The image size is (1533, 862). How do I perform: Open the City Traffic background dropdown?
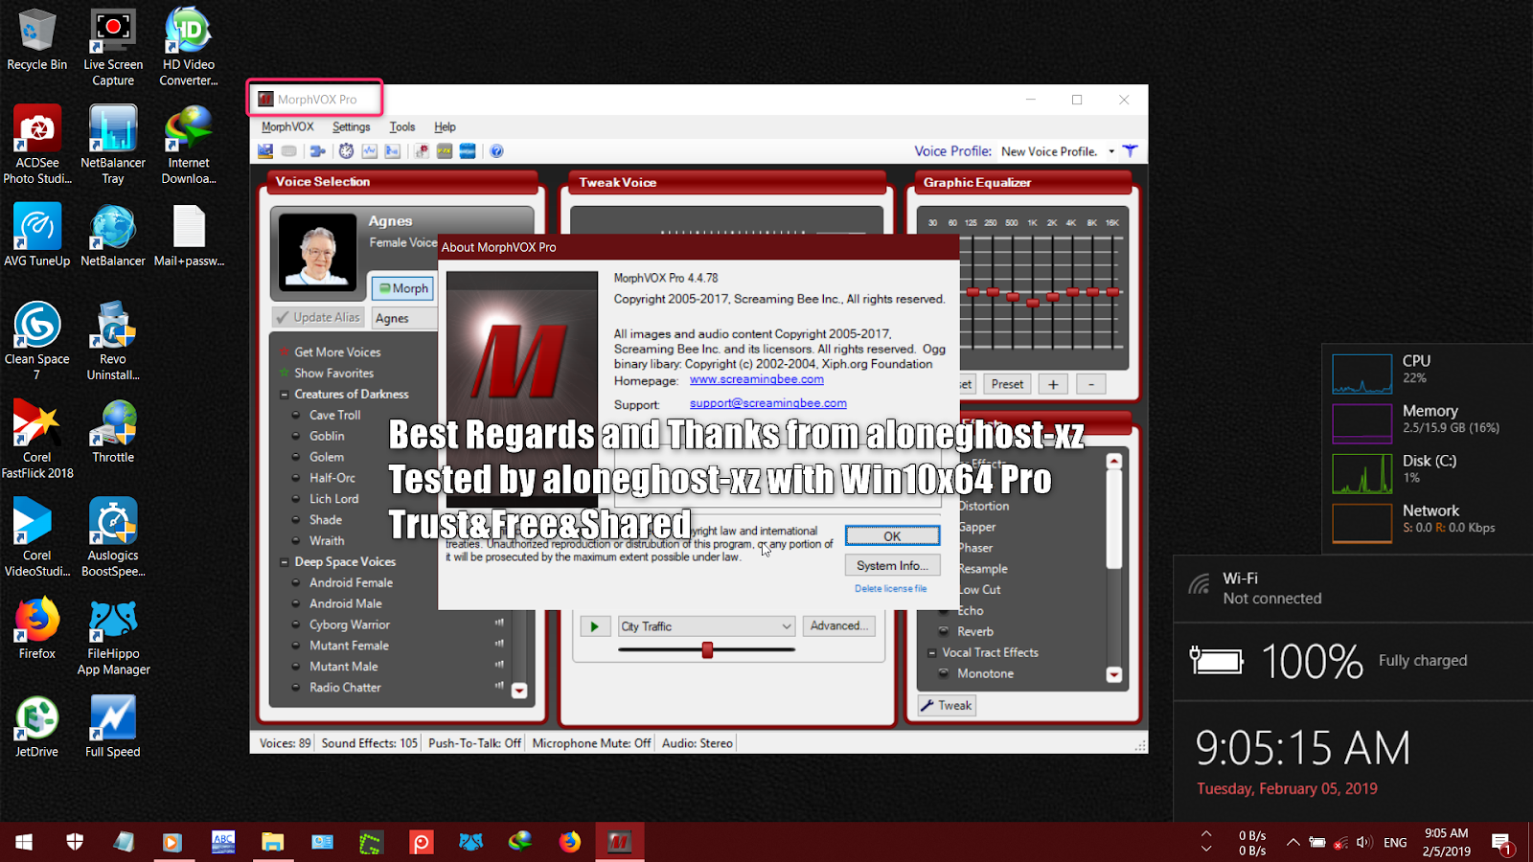707,626
